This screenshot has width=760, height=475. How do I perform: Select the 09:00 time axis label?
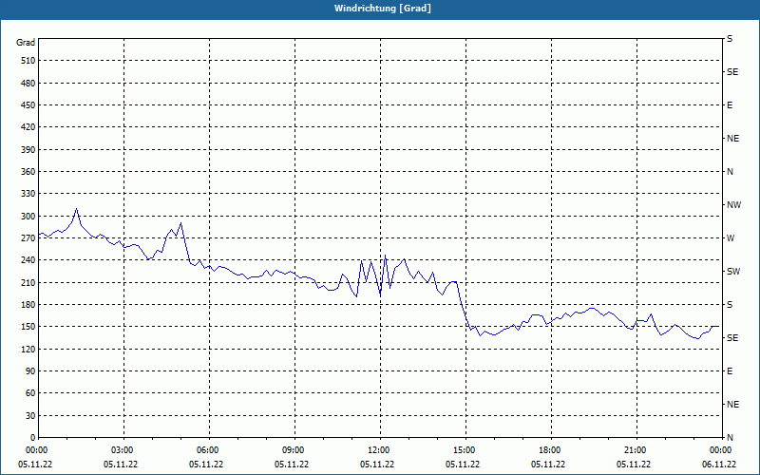tap(295, 450)
